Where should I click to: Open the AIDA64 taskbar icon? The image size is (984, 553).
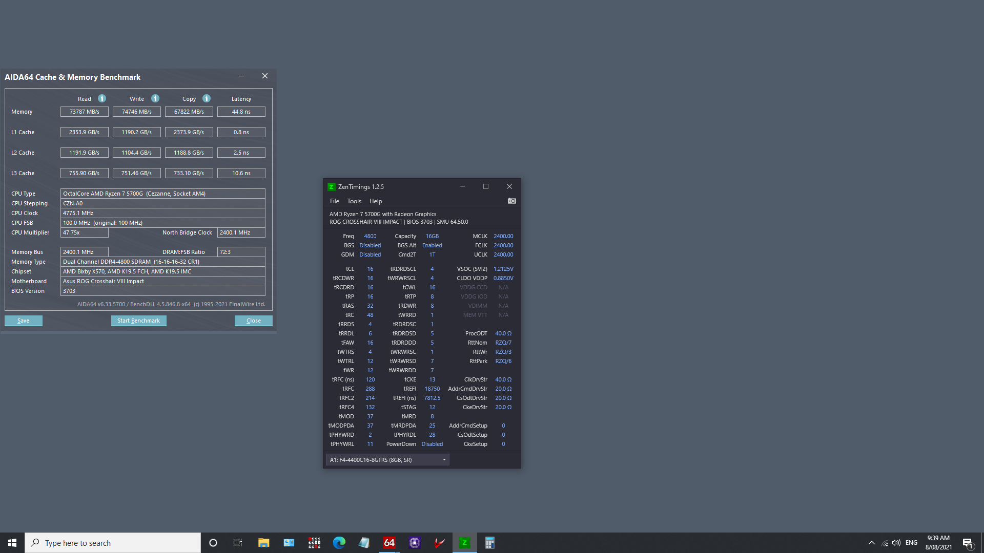click(389, 543)
